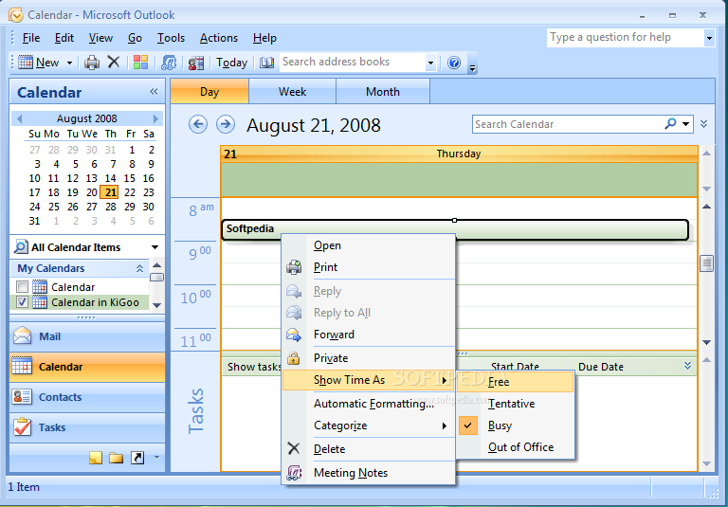Open the Tasks pane button
Screen dimensions: 728x507
click(x=87, y=427)
